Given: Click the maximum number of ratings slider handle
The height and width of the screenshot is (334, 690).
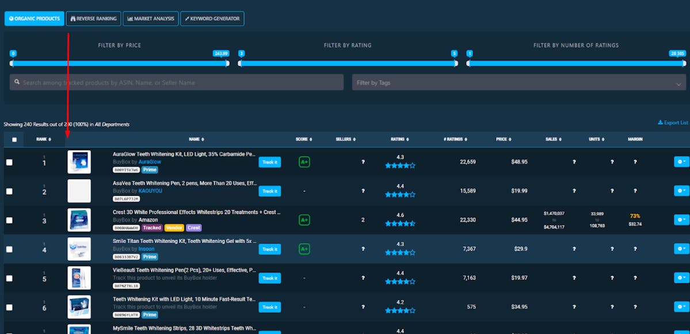Looking at the screenshot, I should point(684,63).
